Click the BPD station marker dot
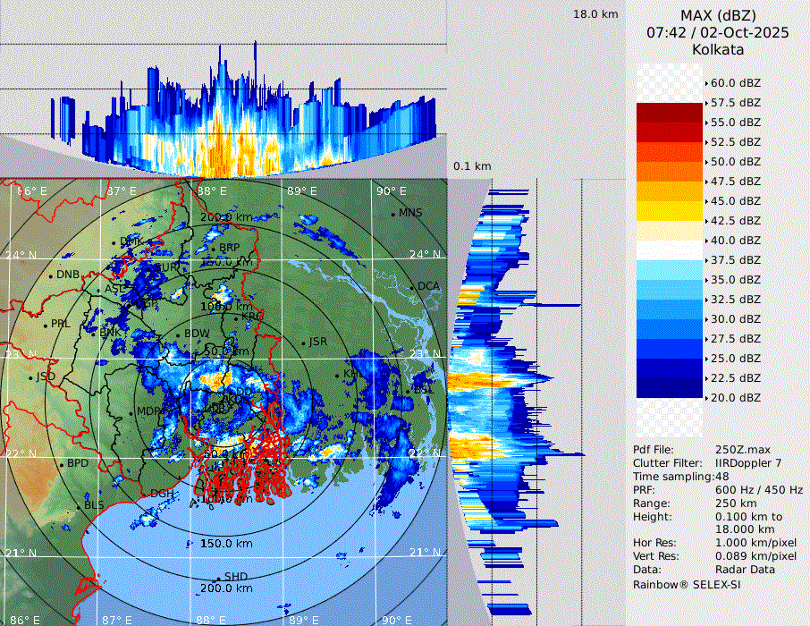 (x=63, y=465)
